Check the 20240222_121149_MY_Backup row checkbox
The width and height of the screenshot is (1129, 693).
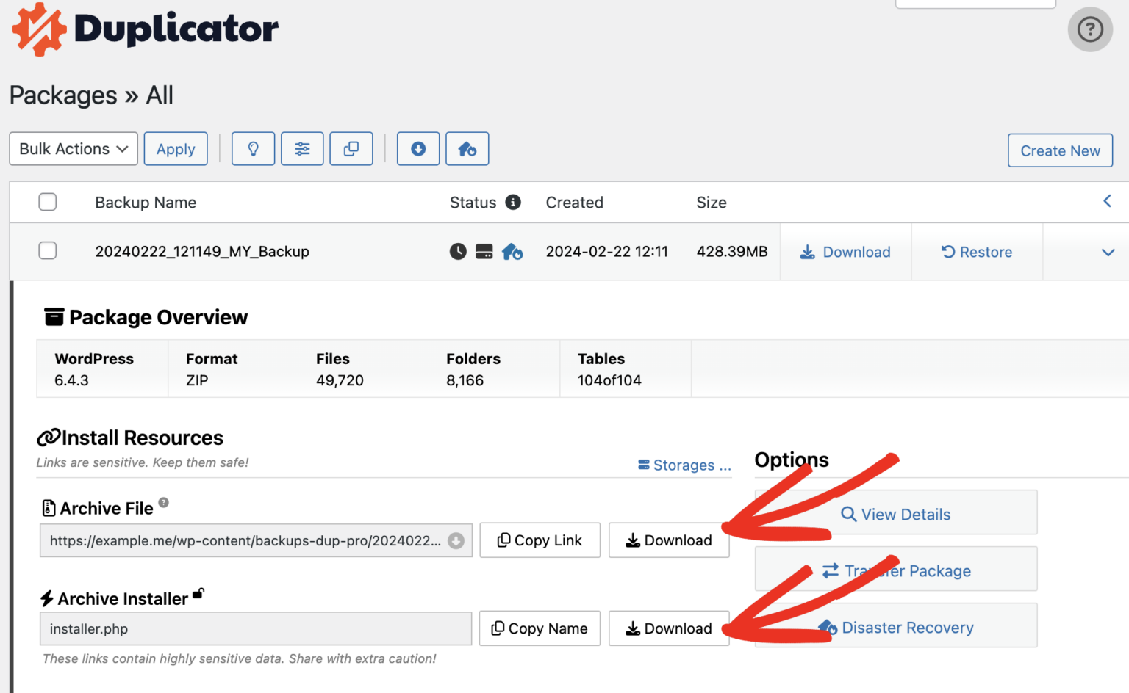(48, 251)
